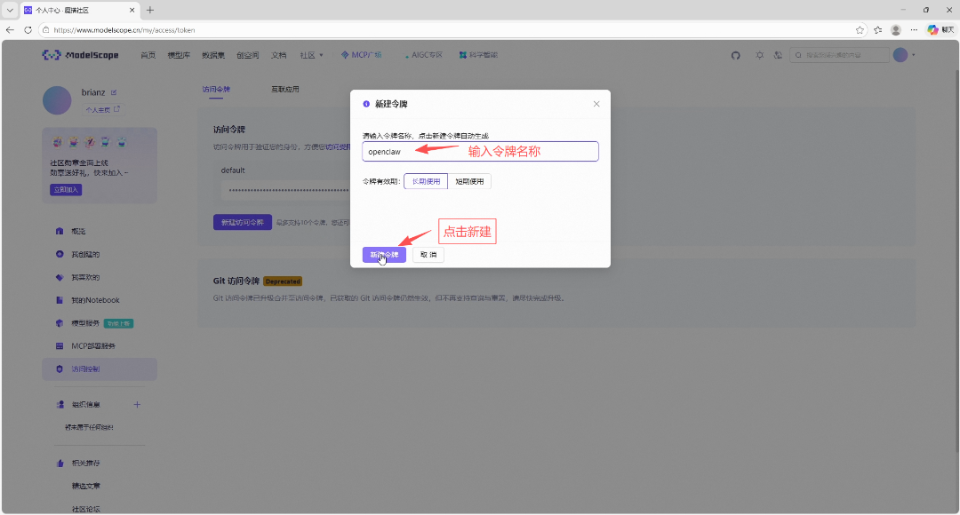Click the brianz username text
The height and width of the screenshot is (515, 960).
[93, 92]
